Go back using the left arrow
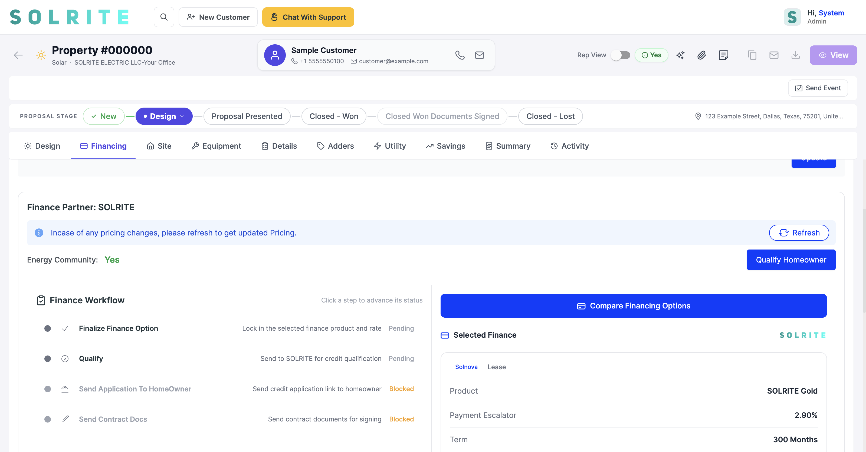866x452 pixels. (18, 55)
